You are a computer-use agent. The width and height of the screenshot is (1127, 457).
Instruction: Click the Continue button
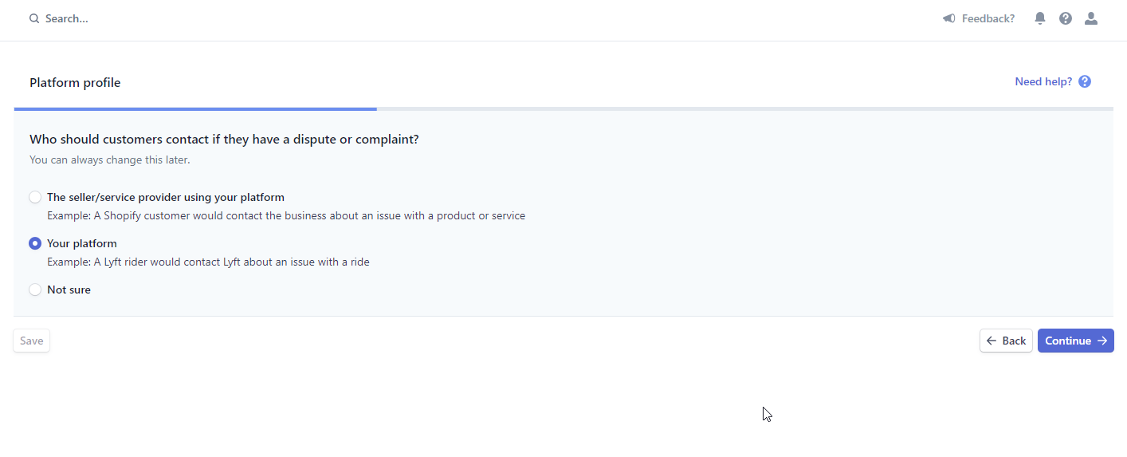1076,341
